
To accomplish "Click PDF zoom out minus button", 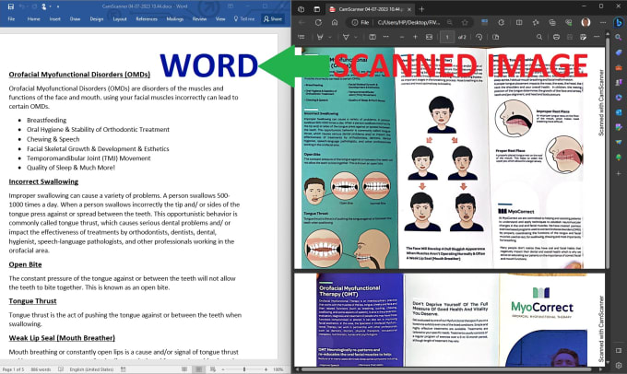I will point(402,37).
